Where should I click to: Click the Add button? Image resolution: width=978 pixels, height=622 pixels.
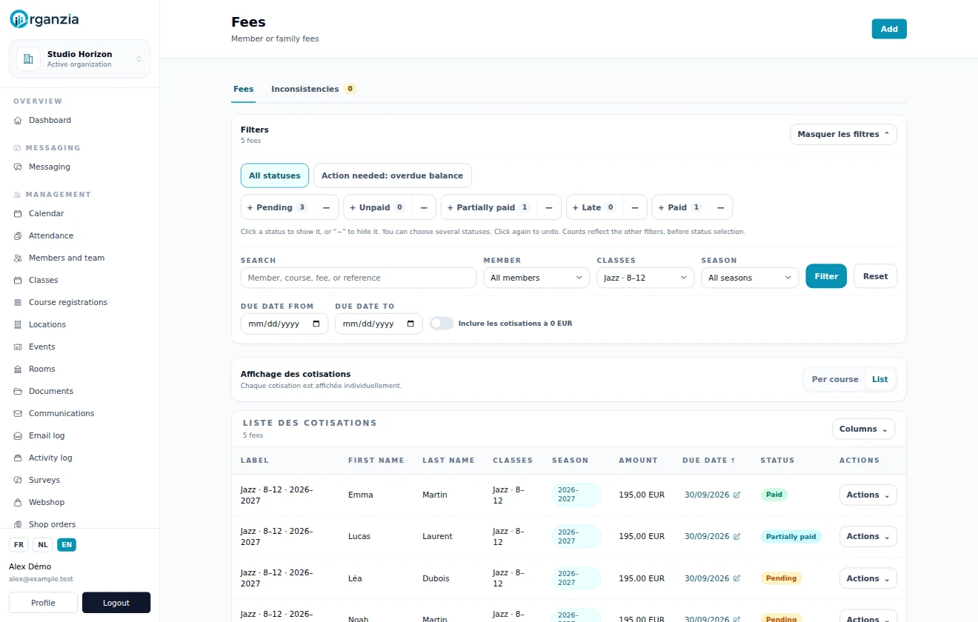pos(889,29)
